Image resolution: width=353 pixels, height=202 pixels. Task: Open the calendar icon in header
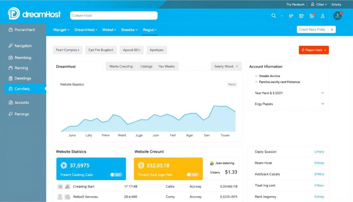(301, 16)
